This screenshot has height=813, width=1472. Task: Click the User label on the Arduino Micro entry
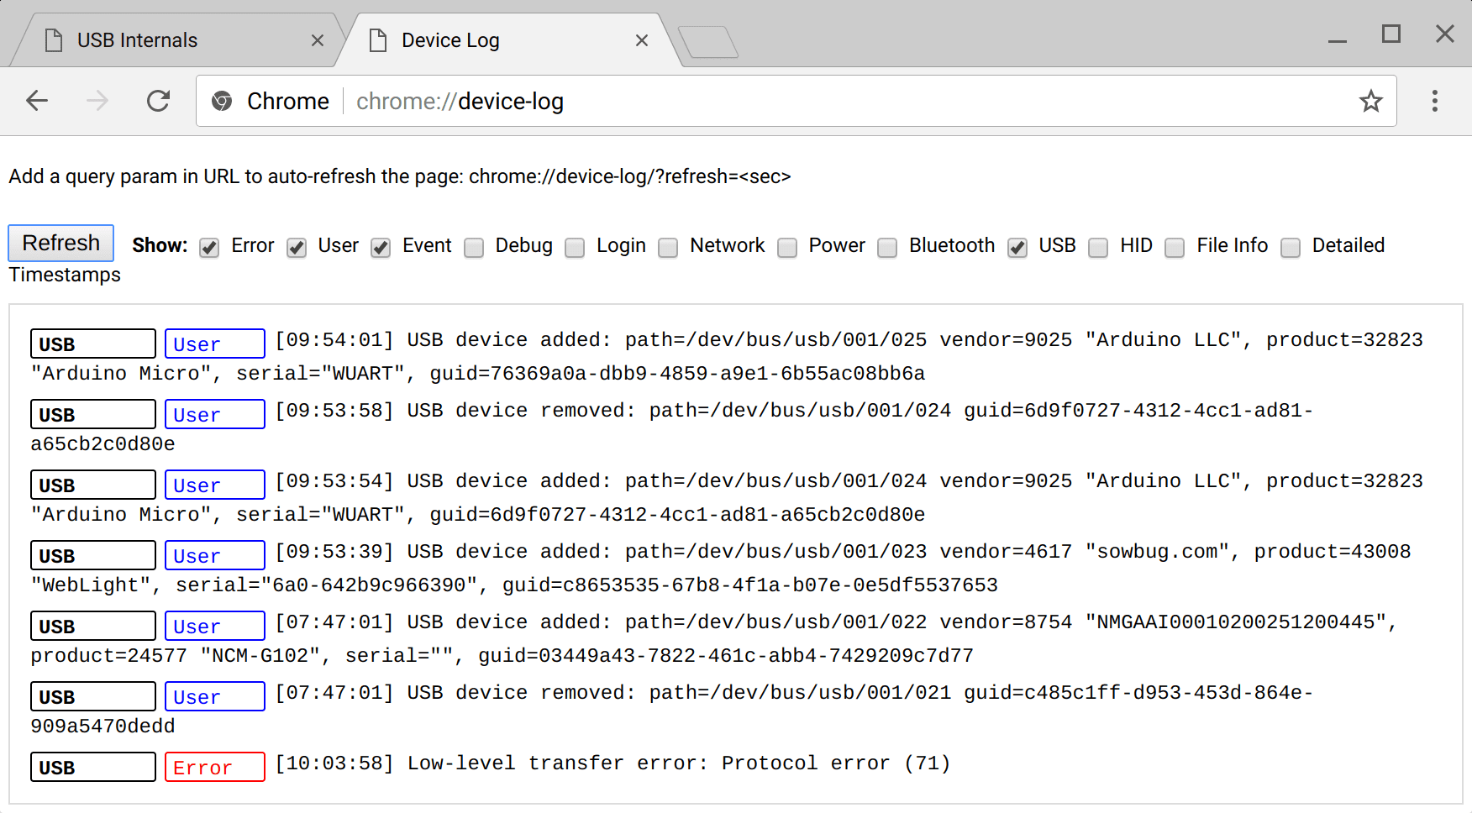214,344
